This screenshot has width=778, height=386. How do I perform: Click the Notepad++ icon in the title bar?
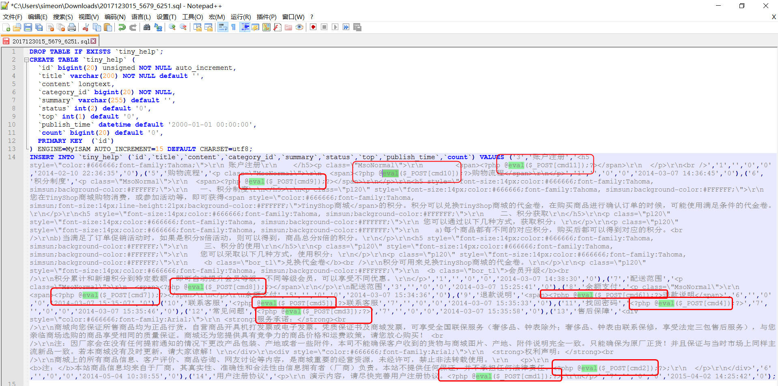click(5, 6)
